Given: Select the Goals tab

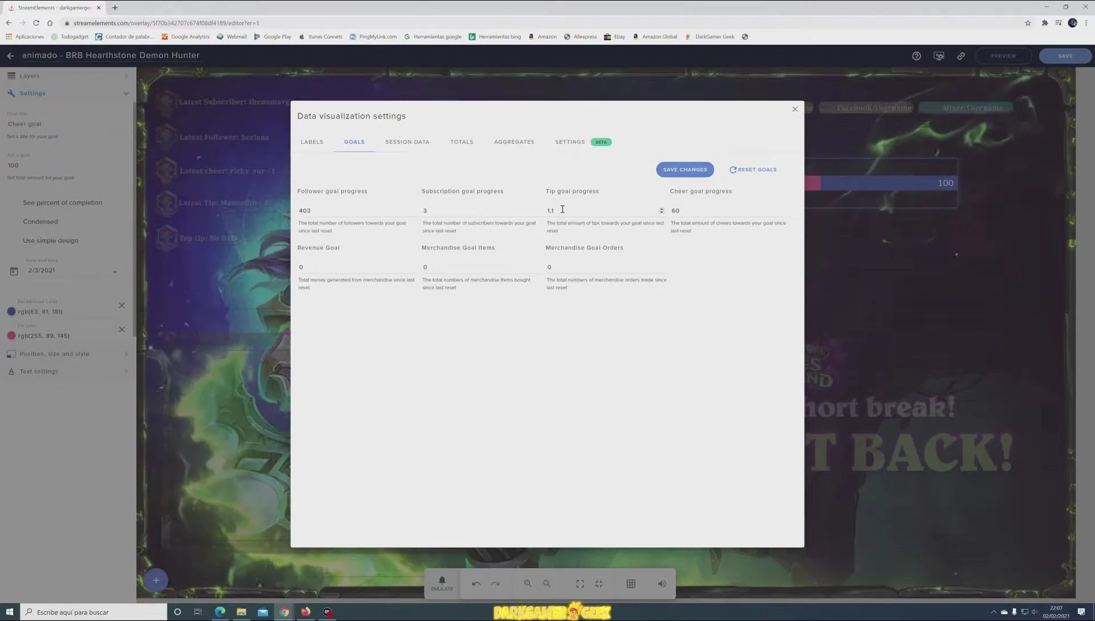Looking at the screenshot, I should (x=354, y=142).
